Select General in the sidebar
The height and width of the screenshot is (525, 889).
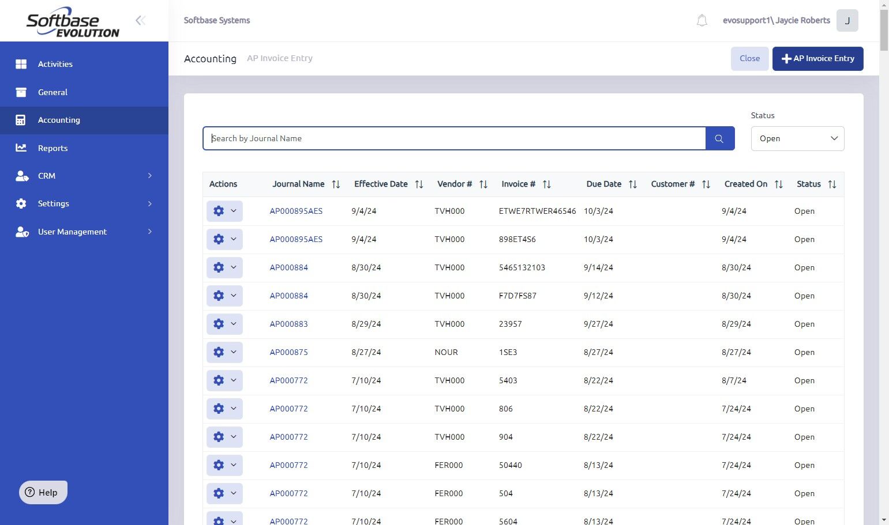pos(52,92)
